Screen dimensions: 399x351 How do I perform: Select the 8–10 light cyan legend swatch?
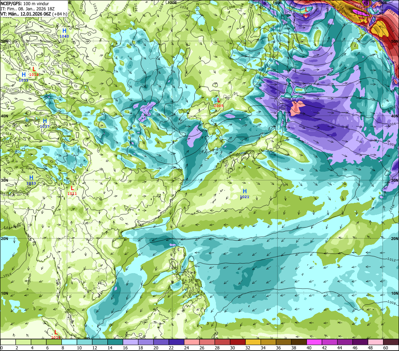click(69, 342)
